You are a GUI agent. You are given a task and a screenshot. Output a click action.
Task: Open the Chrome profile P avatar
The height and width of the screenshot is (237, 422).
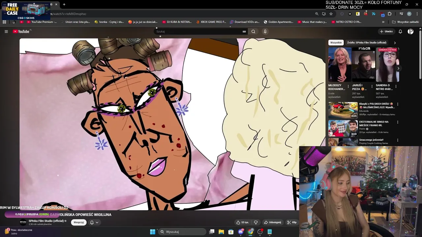pyautogui.click(x=409, y=14)
